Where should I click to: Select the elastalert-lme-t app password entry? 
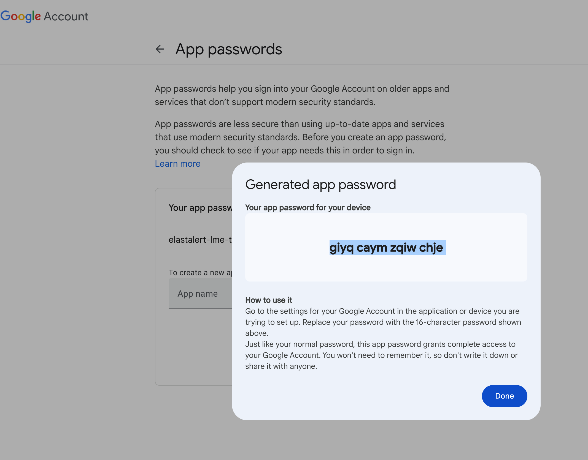(x=200, y=240)
